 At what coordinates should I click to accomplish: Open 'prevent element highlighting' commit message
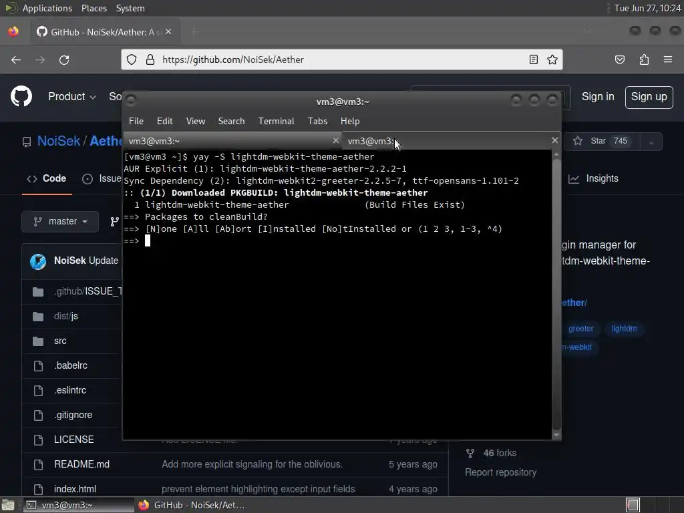click(259, 489)
